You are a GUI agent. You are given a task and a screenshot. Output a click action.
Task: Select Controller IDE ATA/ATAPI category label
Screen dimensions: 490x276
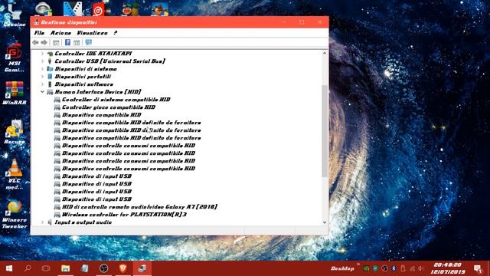tap(93, 54)
